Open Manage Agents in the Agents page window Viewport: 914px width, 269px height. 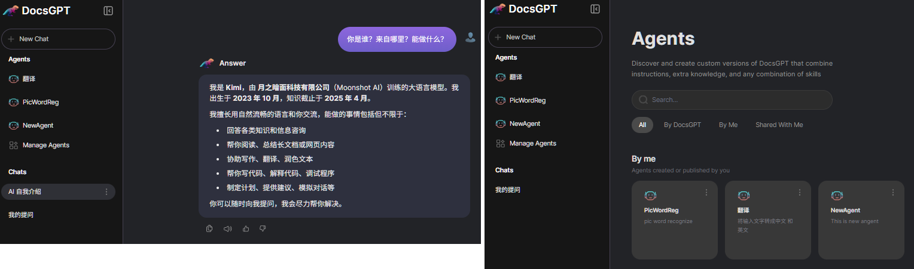pos(533,143)
